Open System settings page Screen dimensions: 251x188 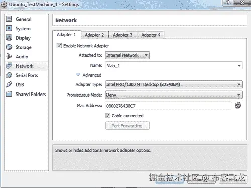point(27,28)
